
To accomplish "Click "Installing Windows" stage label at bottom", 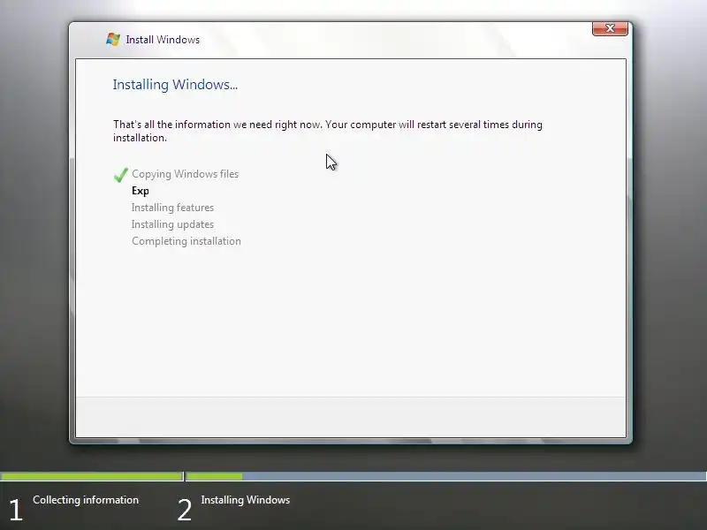I will pos(246,500).
